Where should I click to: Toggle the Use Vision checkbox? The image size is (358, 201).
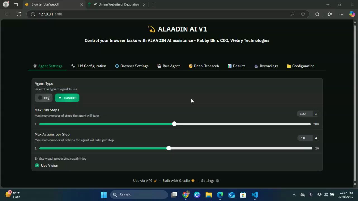[x=37, y=166]
